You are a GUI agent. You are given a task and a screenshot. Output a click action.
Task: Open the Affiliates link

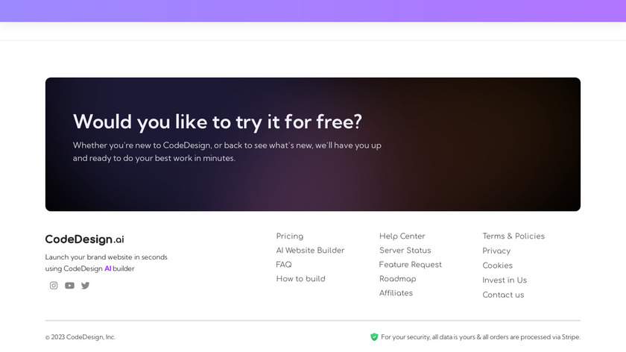click(x=396, y=293)
